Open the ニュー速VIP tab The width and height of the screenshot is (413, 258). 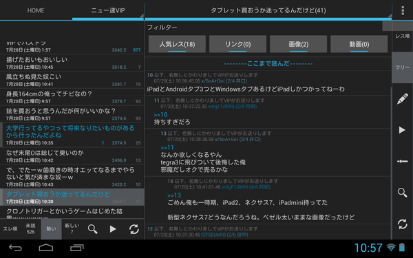tap(108, 10)
